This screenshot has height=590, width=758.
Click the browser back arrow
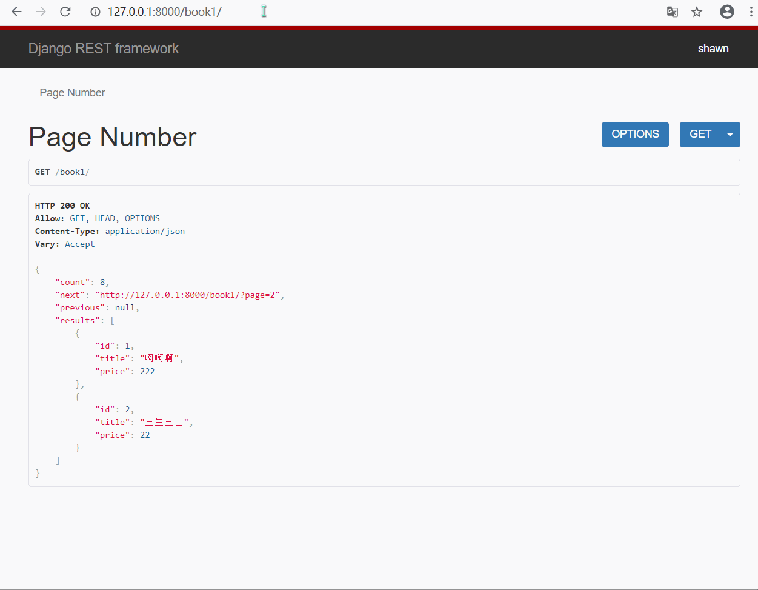(x=16, y=12)
